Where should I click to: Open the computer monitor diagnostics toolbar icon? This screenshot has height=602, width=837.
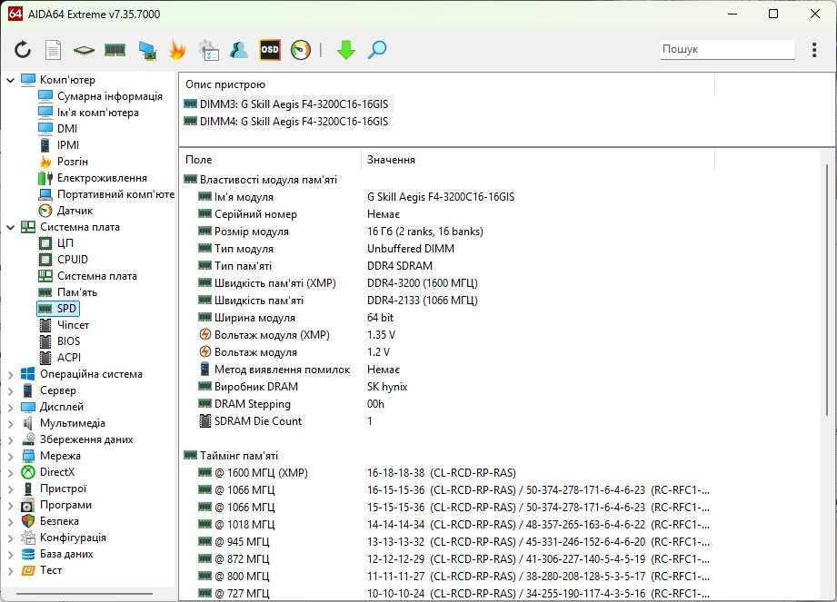(147, 50)
